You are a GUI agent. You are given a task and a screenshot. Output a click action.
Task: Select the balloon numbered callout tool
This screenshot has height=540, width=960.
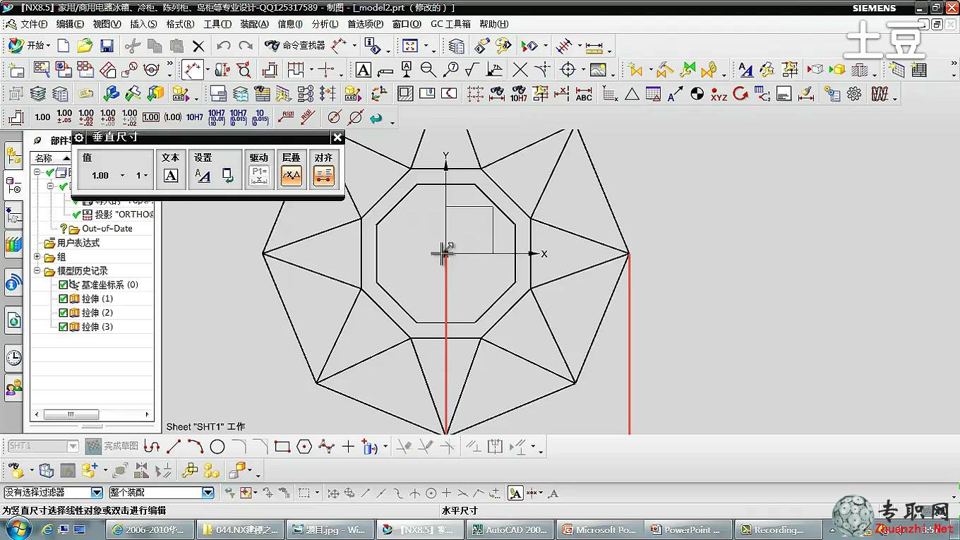point(450,70)
